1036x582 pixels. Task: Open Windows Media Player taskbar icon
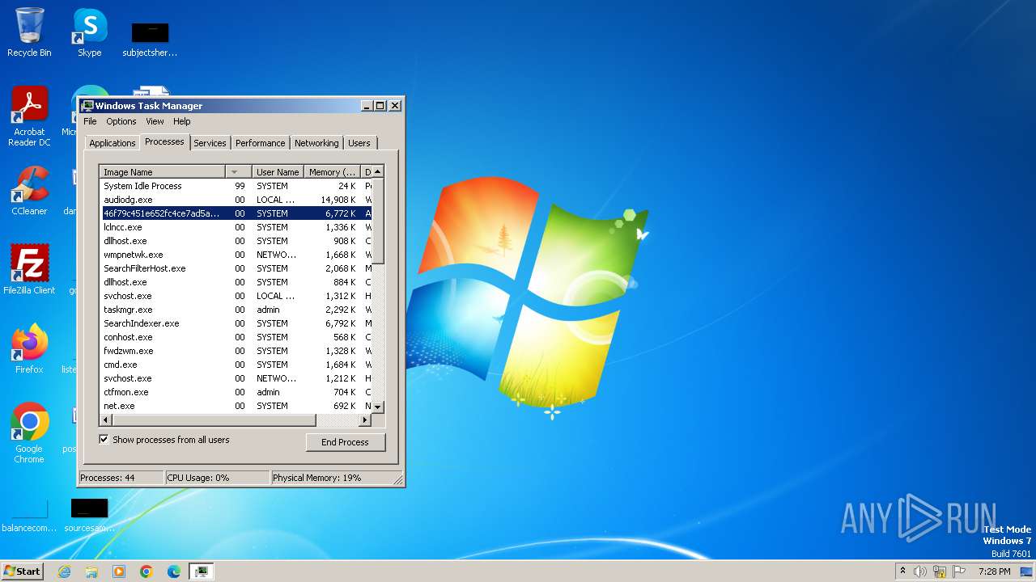pyautogui.click(x=119, y=571)
